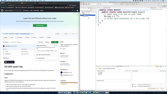The image size is (167, 94).
Task: Click the committer avatar in the latest commit row
Action: pyautogui.click(x=4, y=46)
